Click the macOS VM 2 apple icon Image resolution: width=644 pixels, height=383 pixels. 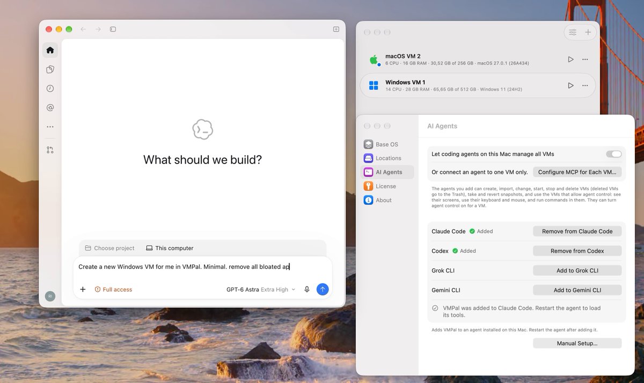(x=374, y=60)
